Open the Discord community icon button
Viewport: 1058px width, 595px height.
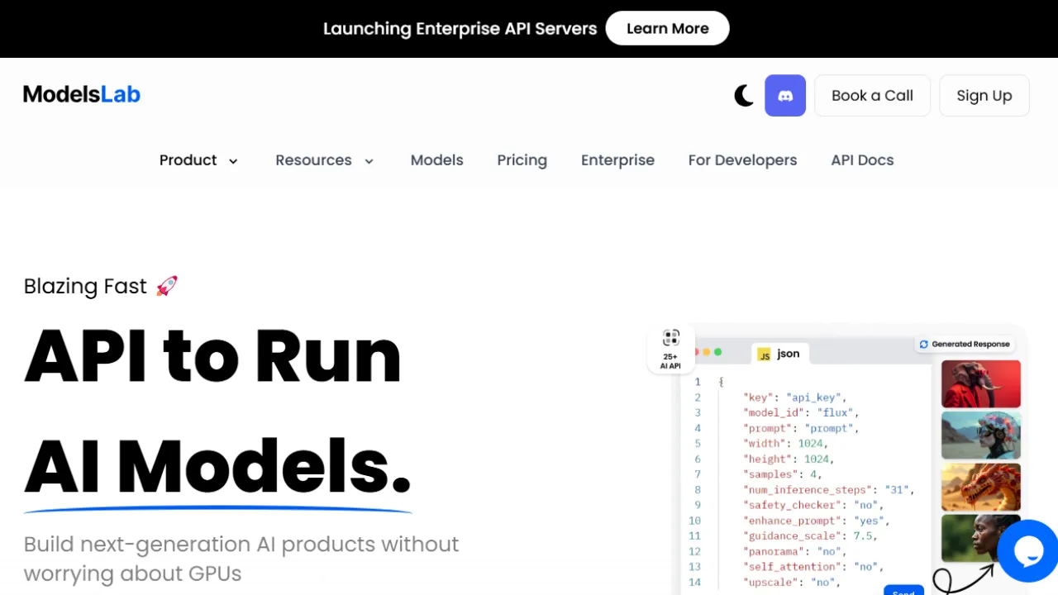click(x=785, y=96)
